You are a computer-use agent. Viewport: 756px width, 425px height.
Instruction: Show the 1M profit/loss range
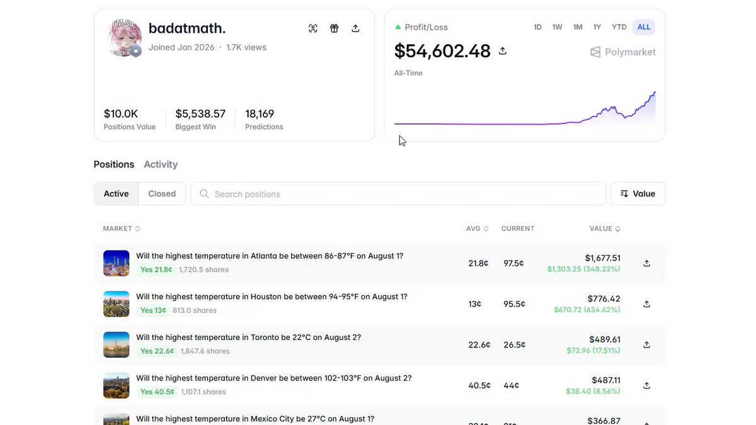coord(578,27)
